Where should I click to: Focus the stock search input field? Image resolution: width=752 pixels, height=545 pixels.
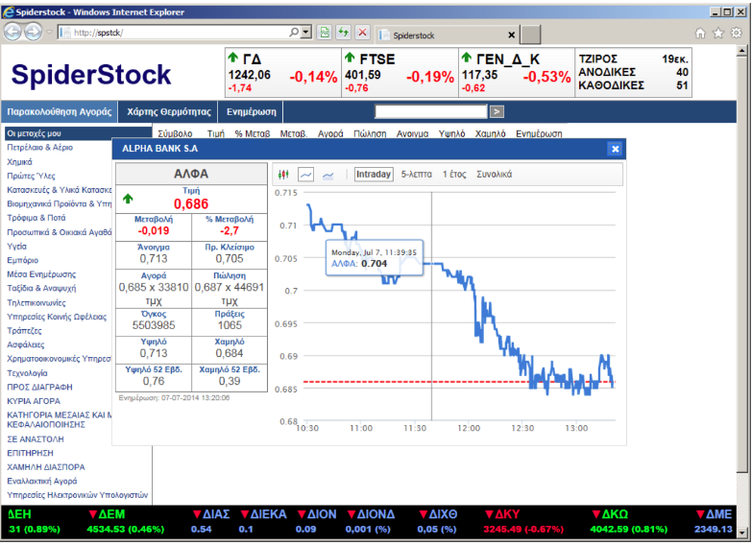pyautogui.click(x=430, y=111)
